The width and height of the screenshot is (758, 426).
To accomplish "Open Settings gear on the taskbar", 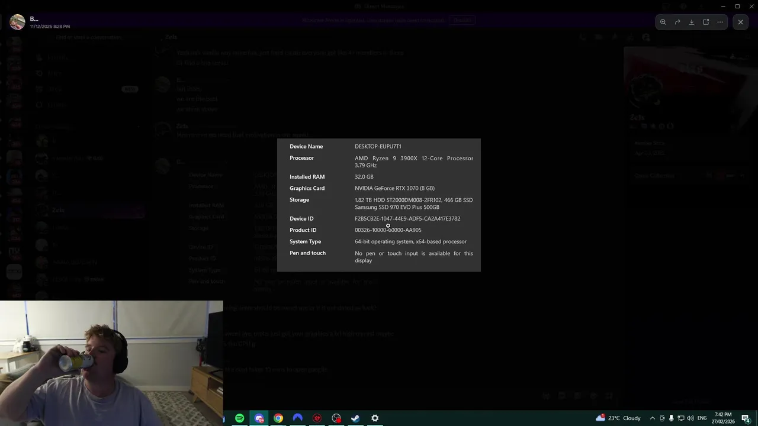I will point(375,418).
